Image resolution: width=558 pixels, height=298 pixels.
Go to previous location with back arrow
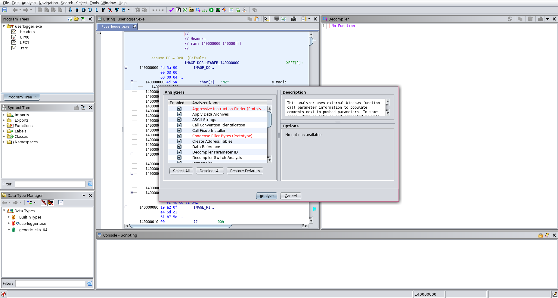(15, 10)
